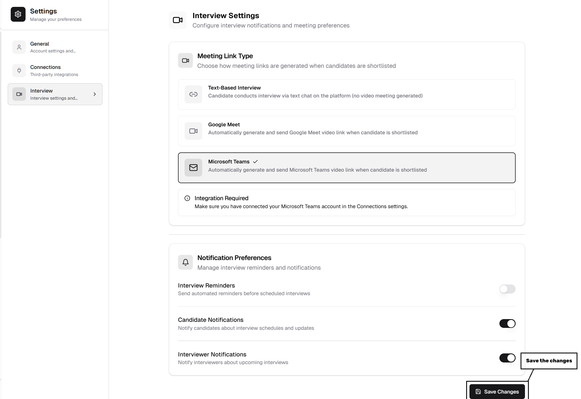Select the Microsoft Teams meeting option
This screenshot has height=399, width=581.
click(x=346, y=168)
